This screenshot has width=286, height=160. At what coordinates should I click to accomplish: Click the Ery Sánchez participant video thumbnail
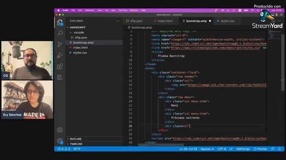[27, 100]
